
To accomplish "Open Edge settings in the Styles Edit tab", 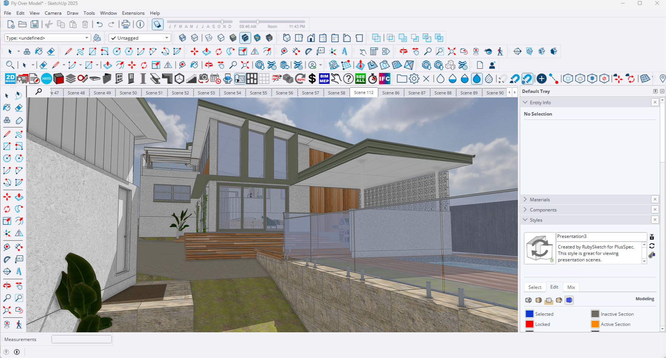I will [x=528, y=300].
